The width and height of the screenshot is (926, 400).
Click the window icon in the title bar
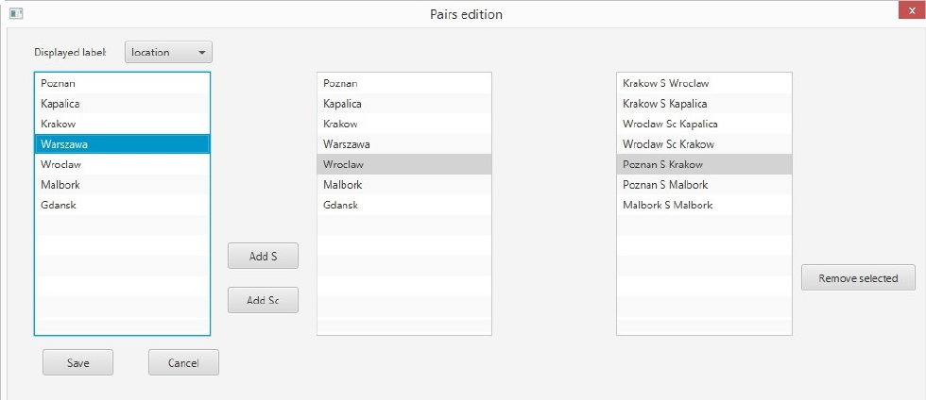(x=15, y=13)
